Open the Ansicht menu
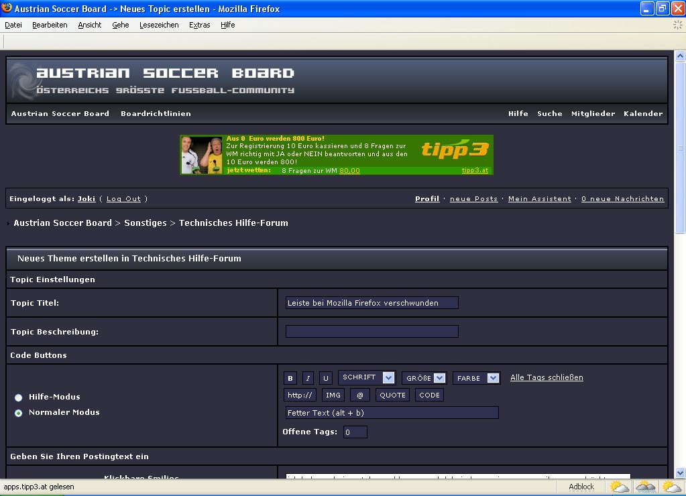 [x=90, y=25]
